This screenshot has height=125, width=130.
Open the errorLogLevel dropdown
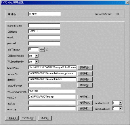coord(121,109)
